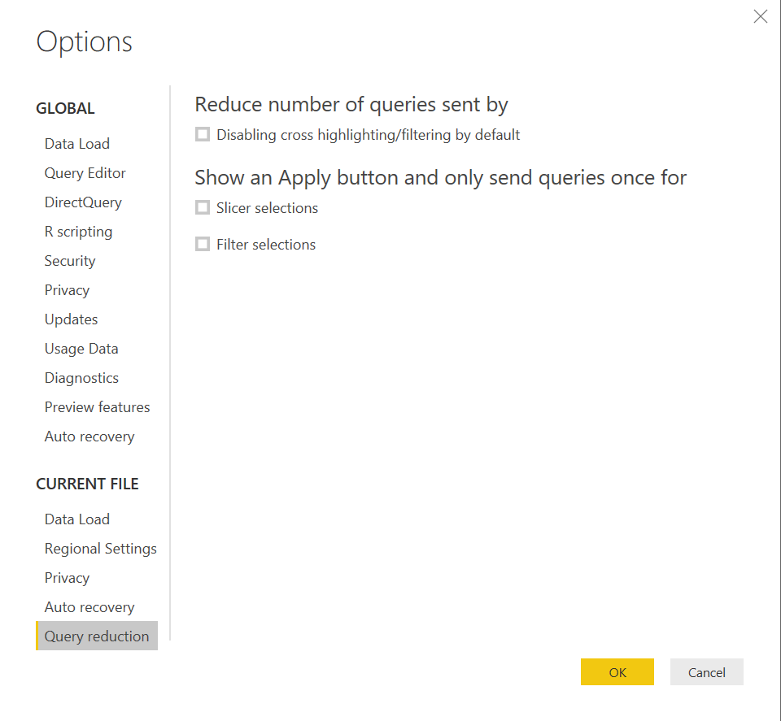The image size is (781, 721).
Task: View Security options
Action: tap(69, 260)
